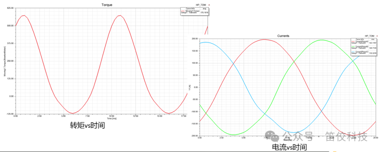Click the 20.00 tick on Currents time axis
The height and width of the screenshot is (152, 380).
pos(375,138)
